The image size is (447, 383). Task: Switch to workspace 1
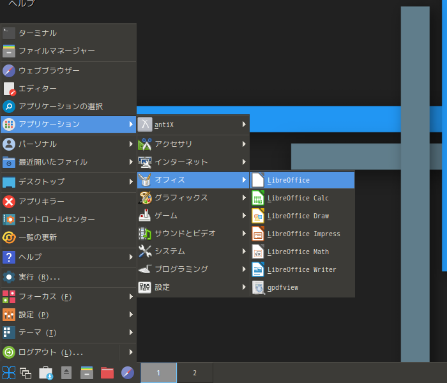tap(158, 373)
